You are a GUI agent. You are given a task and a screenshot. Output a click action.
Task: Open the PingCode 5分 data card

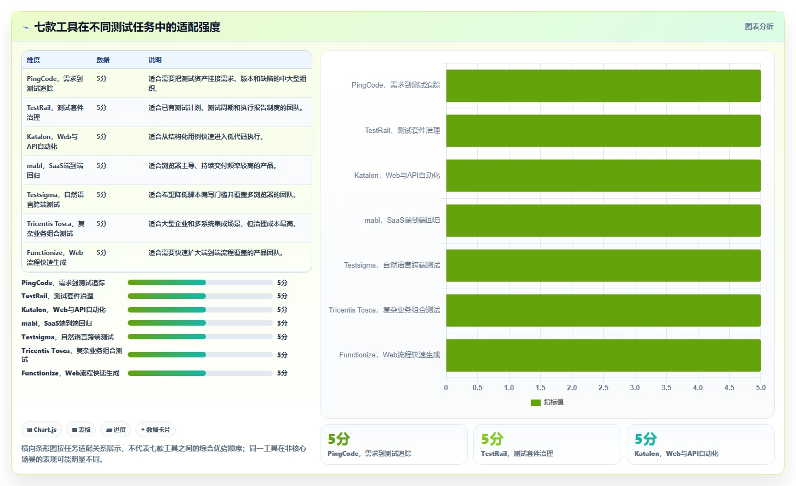(393, 444)
